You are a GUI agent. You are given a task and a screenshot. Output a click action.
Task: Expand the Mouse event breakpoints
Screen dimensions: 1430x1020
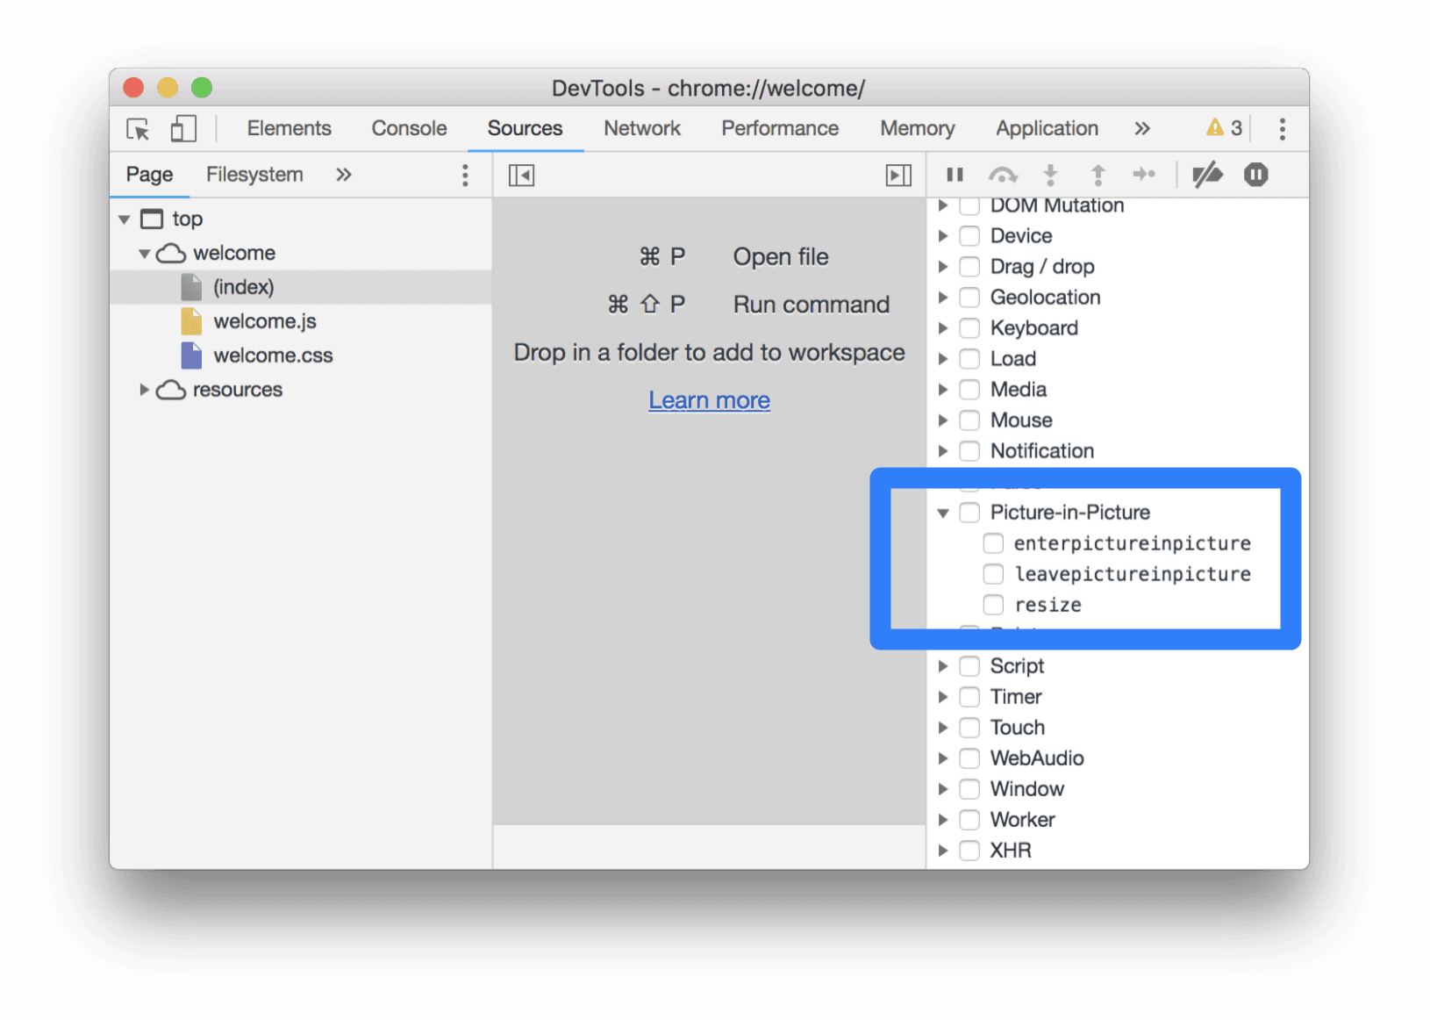pyautogui.click(x=943, y=420)
